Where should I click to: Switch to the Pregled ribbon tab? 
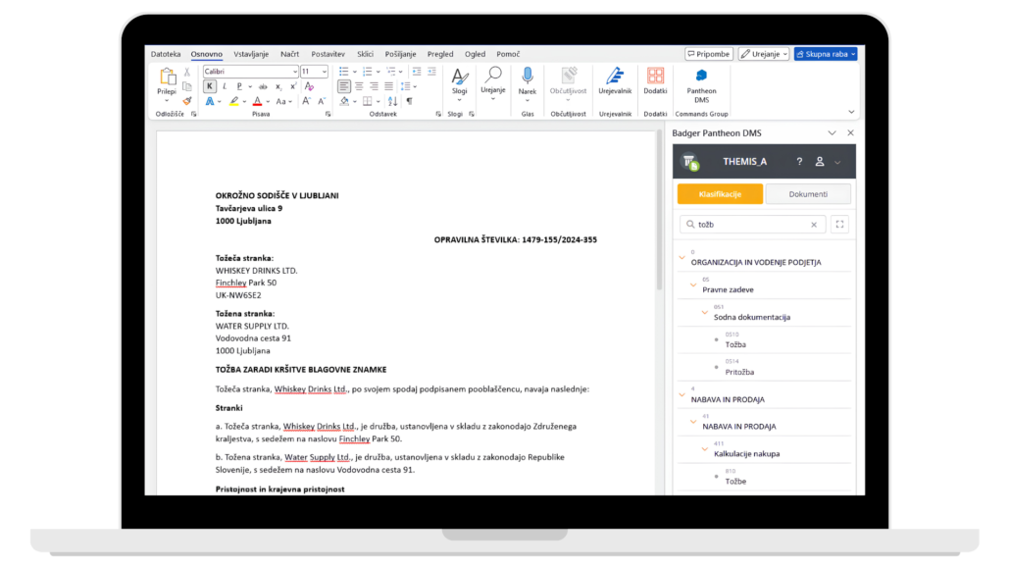pos(440,54)
